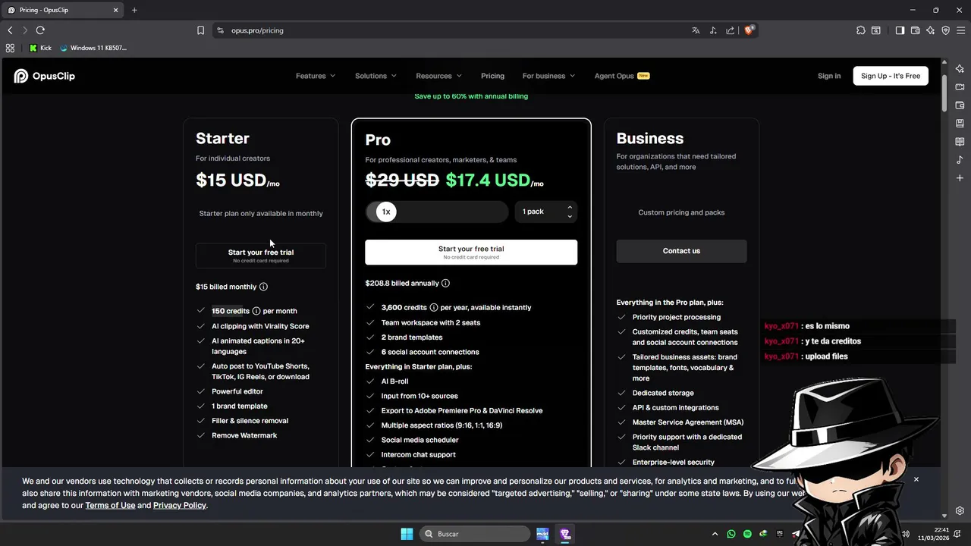Open sidebar settings gear at bottom right
This screenshot has height=546, width=971.
[960, 511]
